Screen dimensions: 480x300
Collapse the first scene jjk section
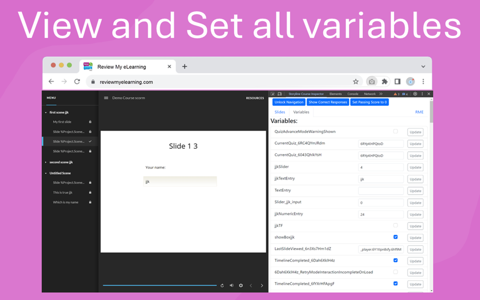click(x=46, y=112)
